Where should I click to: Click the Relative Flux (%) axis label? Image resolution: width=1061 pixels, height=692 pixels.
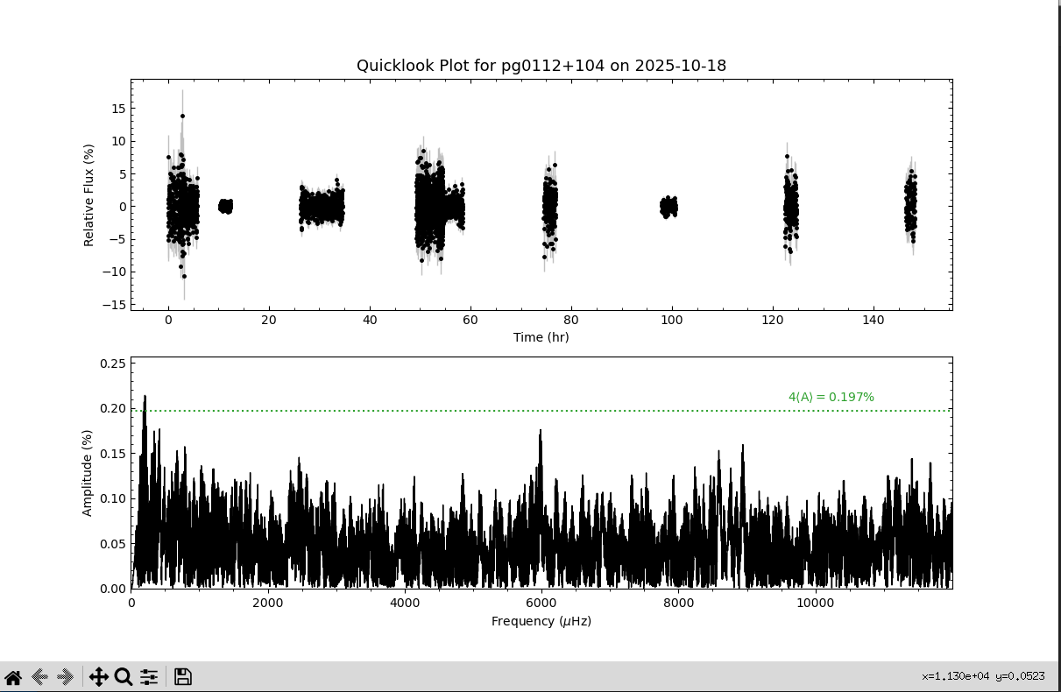coord(88,194)
